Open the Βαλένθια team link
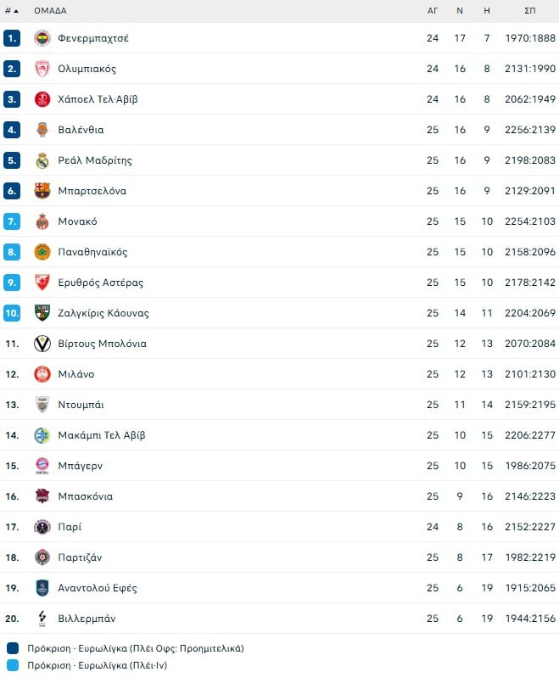The width and height of the screenshot is (559, 683). coord(81,130)
